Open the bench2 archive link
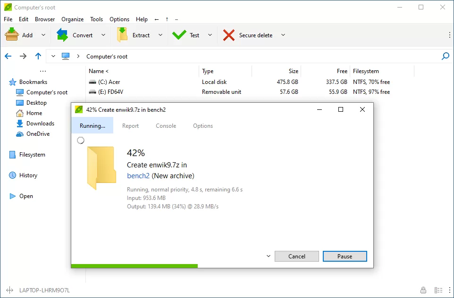454x298 pixels. (x=138, y=175)
